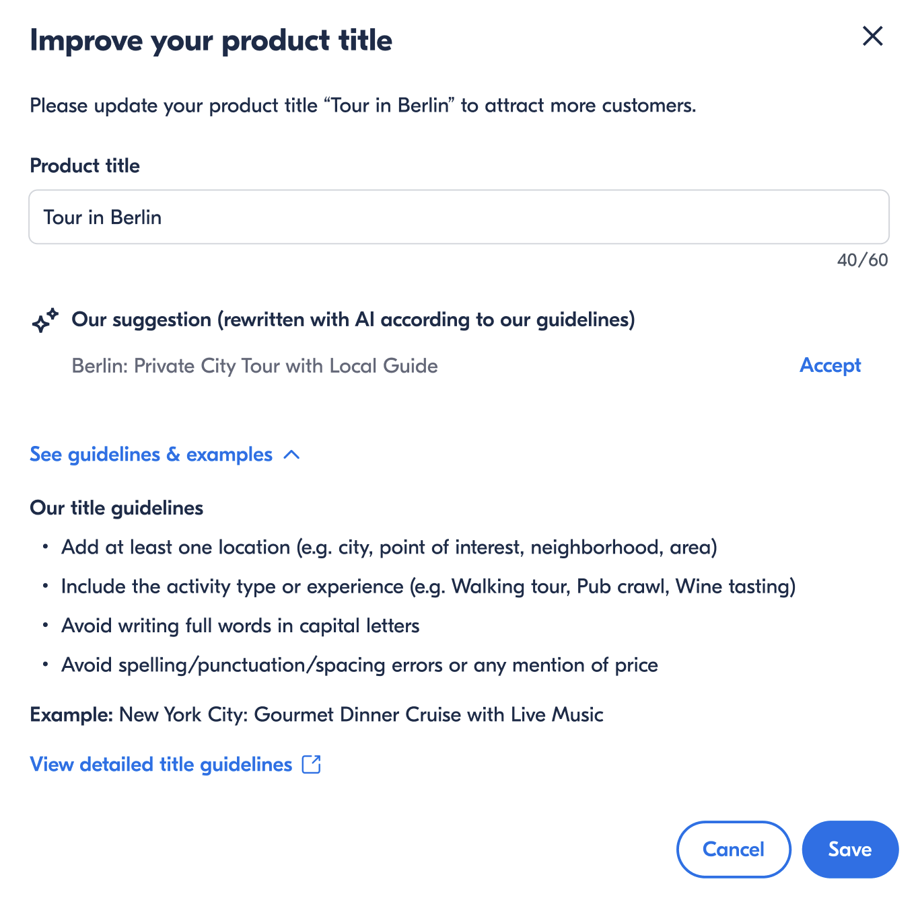Save the updated product title
Screen dimensions: 918x900
point(849,849)
